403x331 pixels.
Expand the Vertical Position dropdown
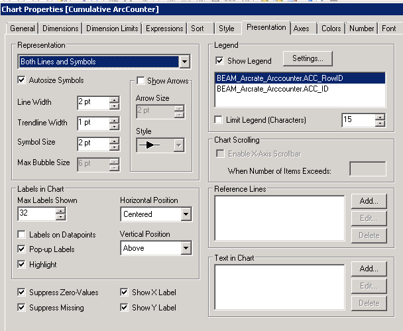tap(185, 248)
